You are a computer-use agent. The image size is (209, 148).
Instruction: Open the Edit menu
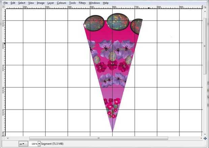click(13, 3)
